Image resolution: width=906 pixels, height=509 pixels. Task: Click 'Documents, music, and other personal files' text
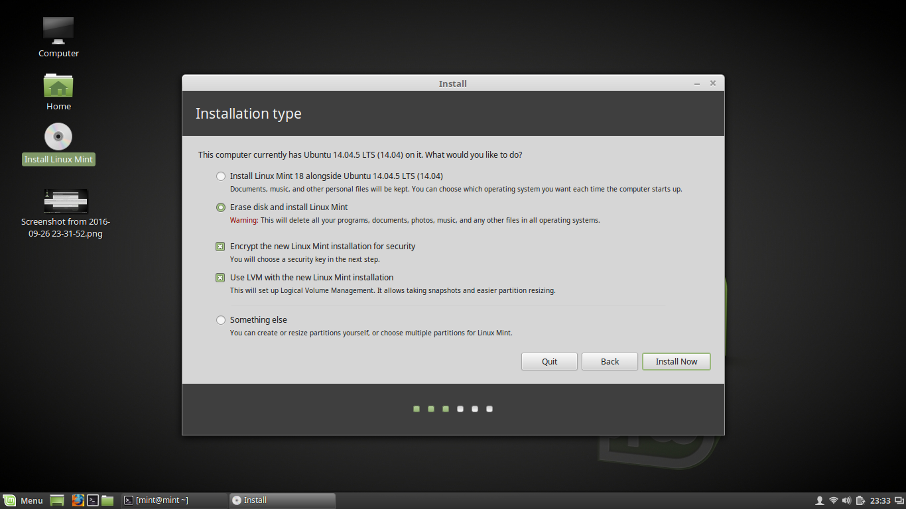coord(456,189)
